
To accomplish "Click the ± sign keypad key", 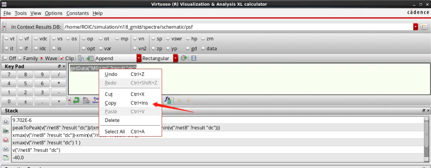I will 26,101.
